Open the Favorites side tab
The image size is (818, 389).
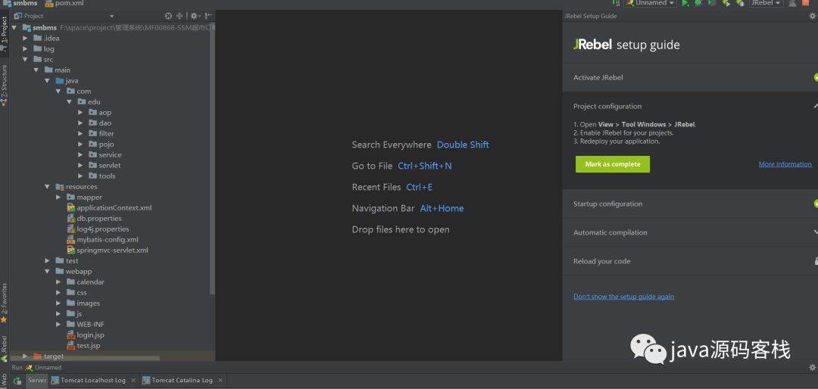click(x=5, y=303)
